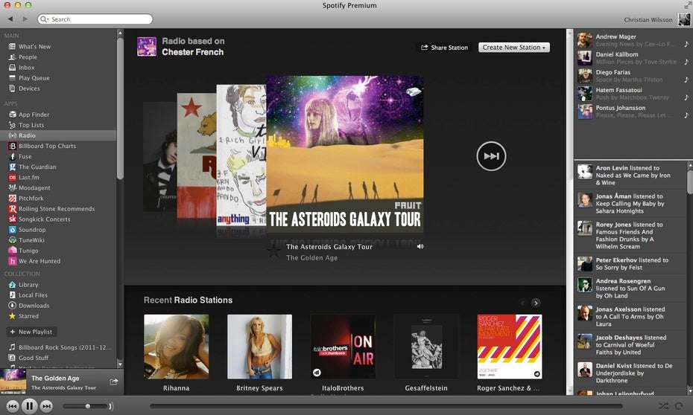Focus the Search field
The width and height of the screenshot is (693, 415).
coord(95,19)
